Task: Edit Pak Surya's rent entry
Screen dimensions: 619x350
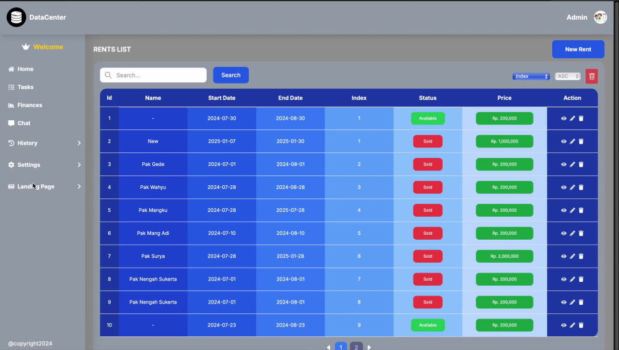Action: click(573, 256)
